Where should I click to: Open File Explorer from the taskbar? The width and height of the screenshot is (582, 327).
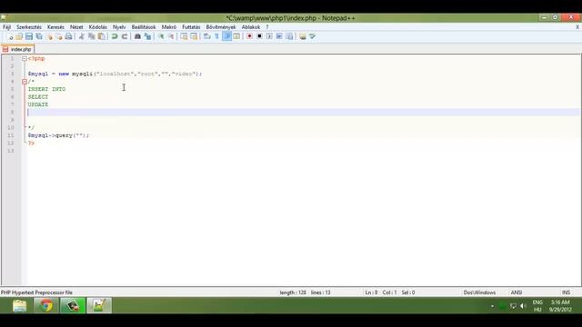point(20,306)
